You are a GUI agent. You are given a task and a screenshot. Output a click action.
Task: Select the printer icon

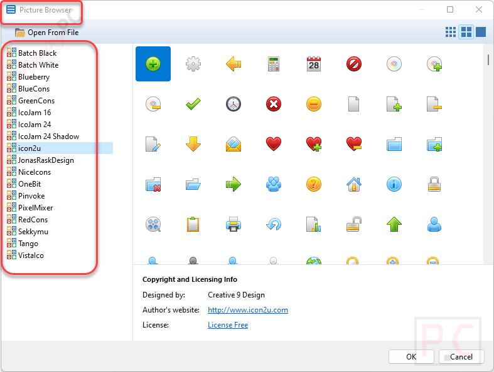(234, 225)
